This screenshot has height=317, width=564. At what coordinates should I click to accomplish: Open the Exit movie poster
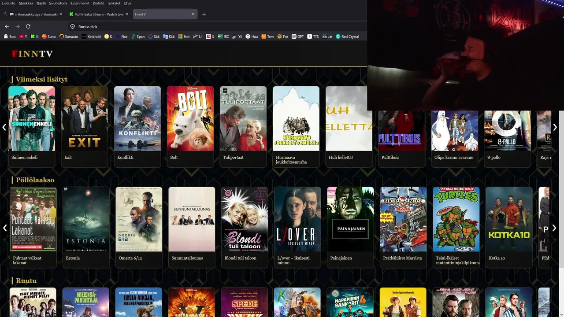(x=85, y=118)
